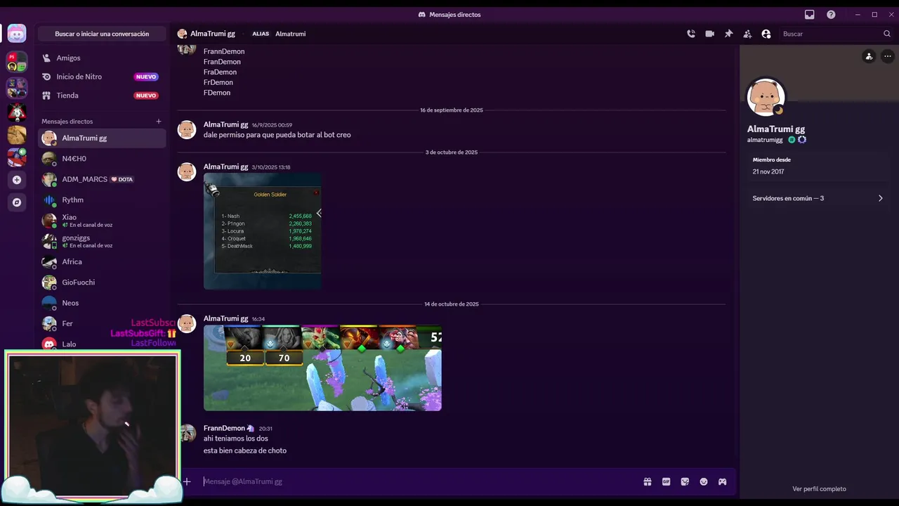Open the emoji picker
899x506 pixels.
point(704,481)
